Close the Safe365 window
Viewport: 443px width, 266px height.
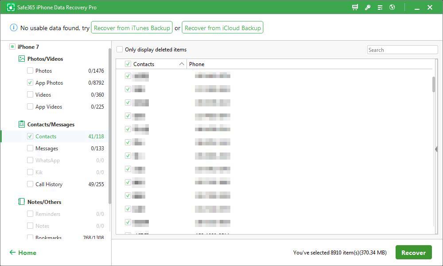click(430, 8)
